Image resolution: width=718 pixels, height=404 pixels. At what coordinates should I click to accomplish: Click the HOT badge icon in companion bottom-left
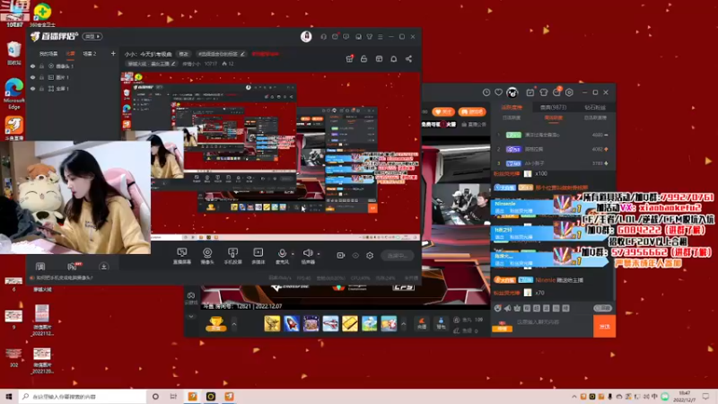pos(73,266)
